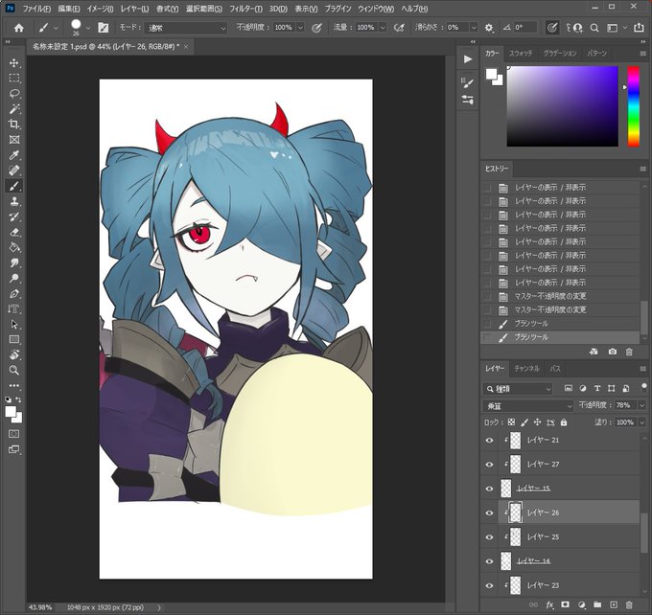The image size is (652, 615).
Task: Click the foreground color swatch in toolbar
Action: 11,412
